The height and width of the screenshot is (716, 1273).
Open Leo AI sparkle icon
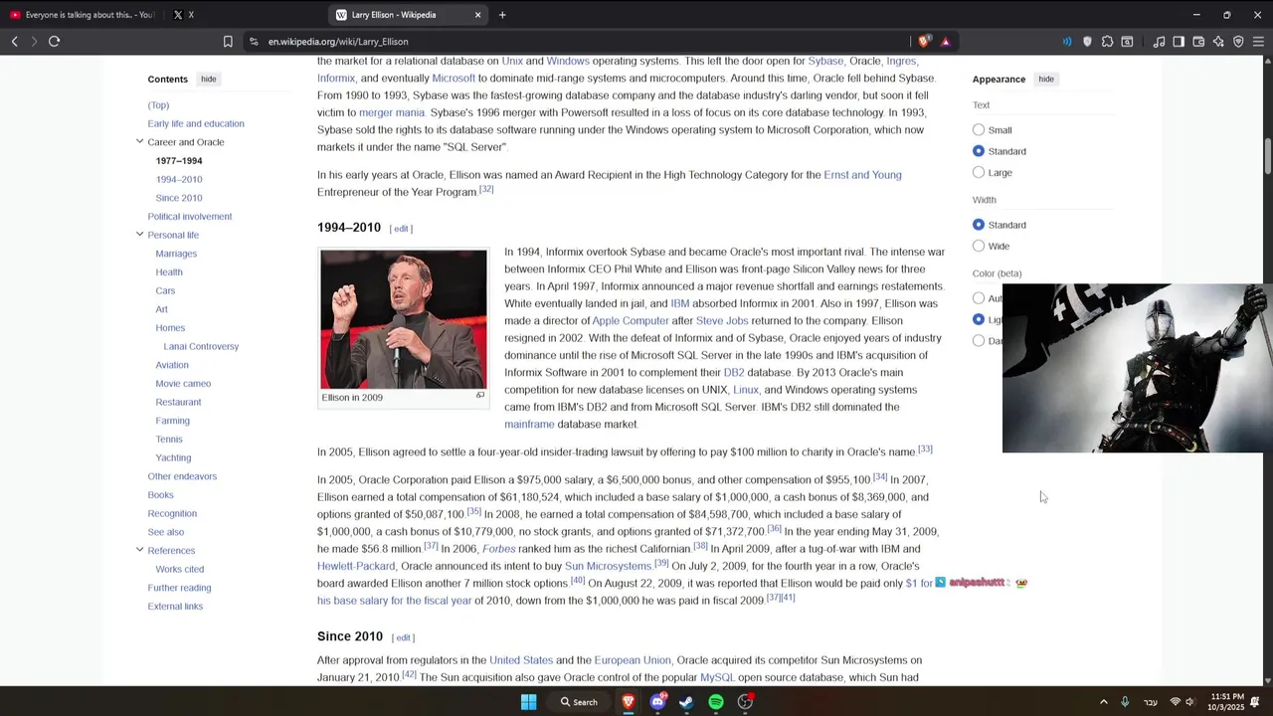tap(1218, 42)
